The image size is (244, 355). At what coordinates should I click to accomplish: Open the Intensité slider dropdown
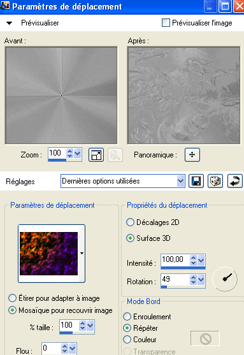[x=201, y=260]
